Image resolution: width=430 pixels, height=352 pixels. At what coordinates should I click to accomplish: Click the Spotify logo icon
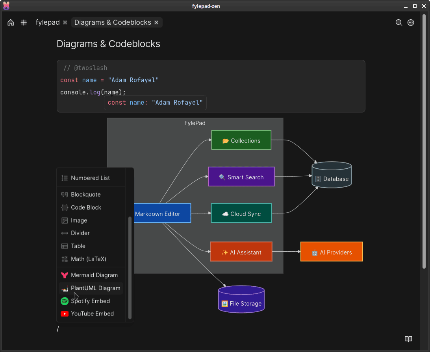click(65, 301)
